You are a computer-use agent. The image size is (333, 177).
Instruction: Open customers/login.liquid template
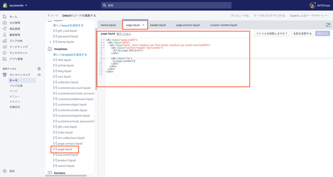tap(70, 104)
